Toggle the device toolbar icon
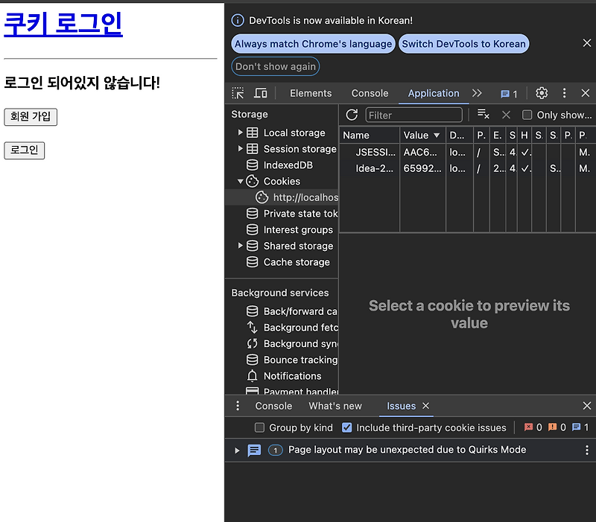The image size is (596, 522). coord(260,93)
